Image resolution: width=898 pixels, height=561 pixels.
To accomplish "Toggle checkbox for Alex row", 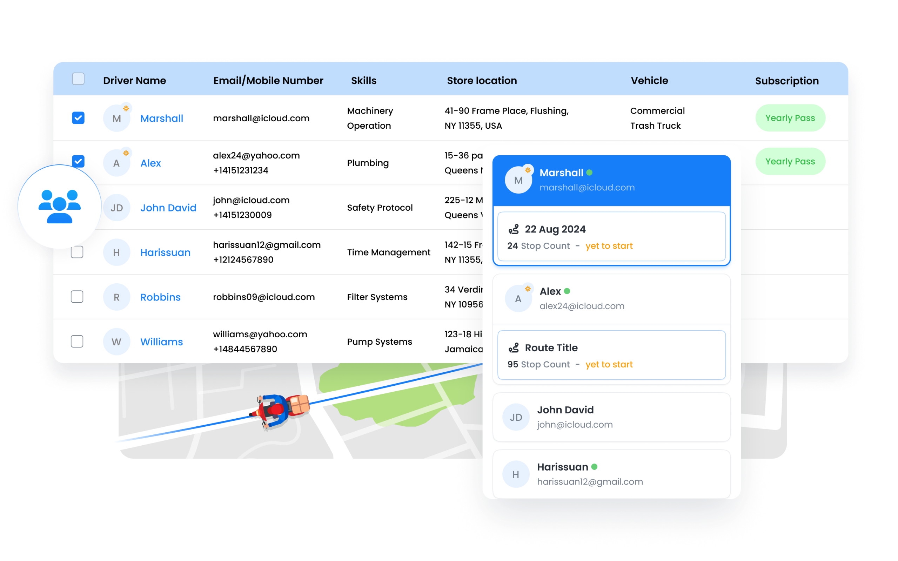I will click(x=77, y=162).
